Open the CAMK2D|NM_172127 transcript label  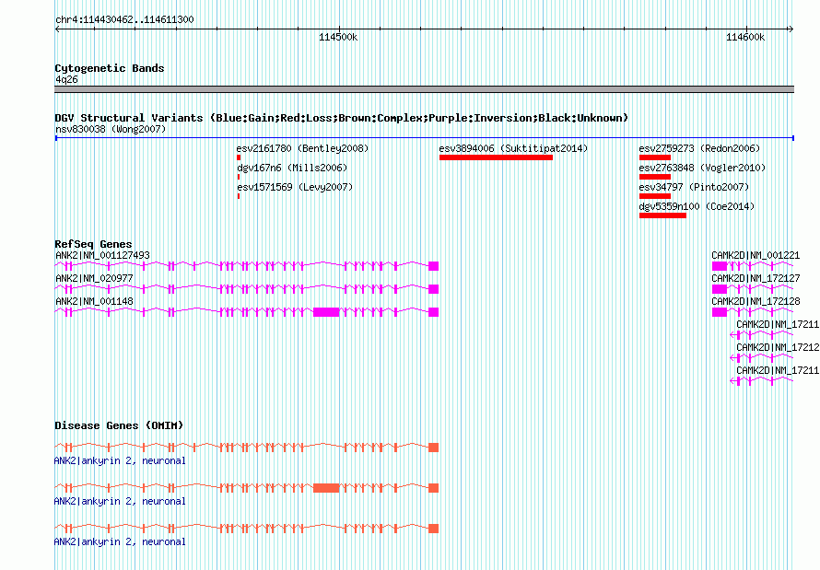click(x=756, y=278)
